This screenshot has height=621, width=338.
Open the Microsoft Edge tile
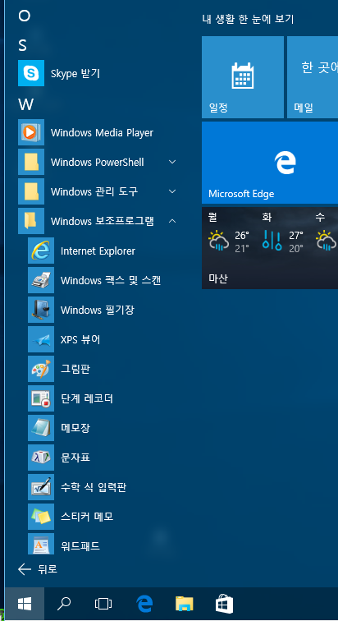coord(270,163)
